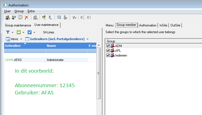Click the black funnel filter-lines toolbar icon
Screen dimensions: 202x115
pyautogui.click(x=74, y=17)
